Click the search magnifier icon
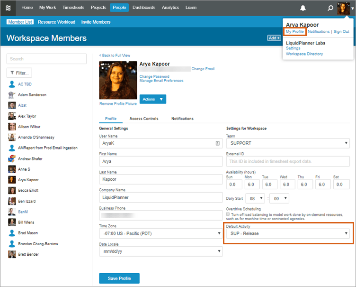The width and height of the screenshot is (356, 287). (330, 8)
